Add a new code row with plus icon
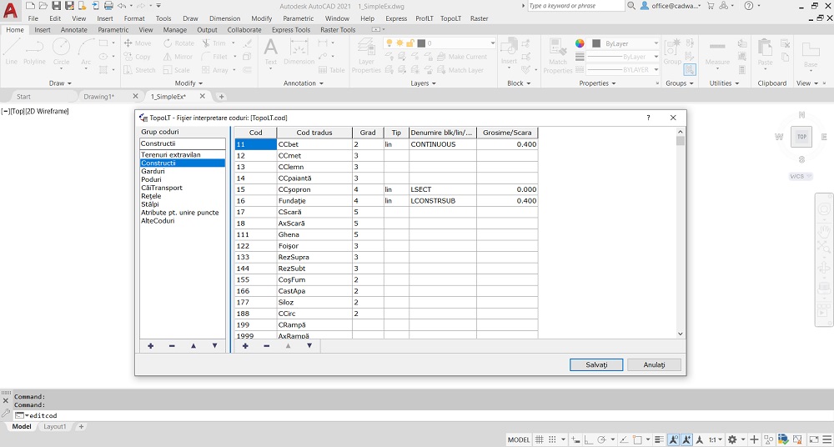834x447 pixels. click(245, 346)
